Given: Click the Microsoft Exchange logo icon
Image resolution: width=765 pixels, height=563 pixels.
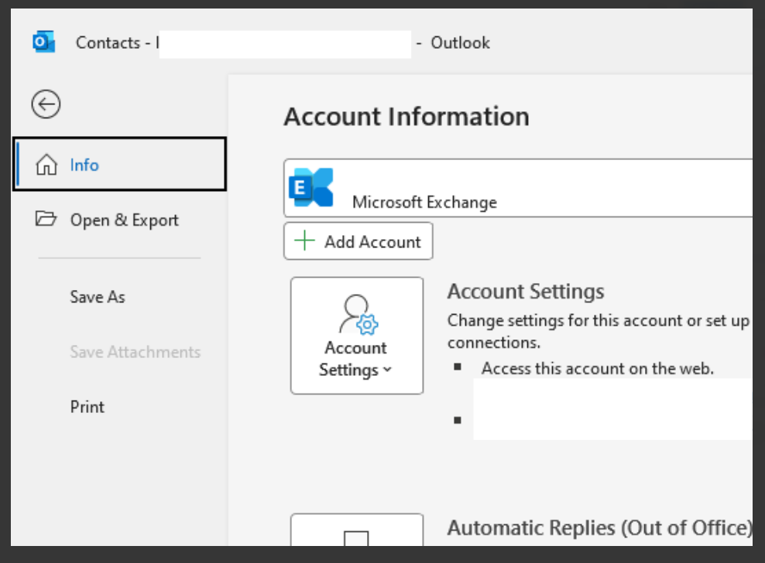Looking at the screenshot, I should pos(310,187).
